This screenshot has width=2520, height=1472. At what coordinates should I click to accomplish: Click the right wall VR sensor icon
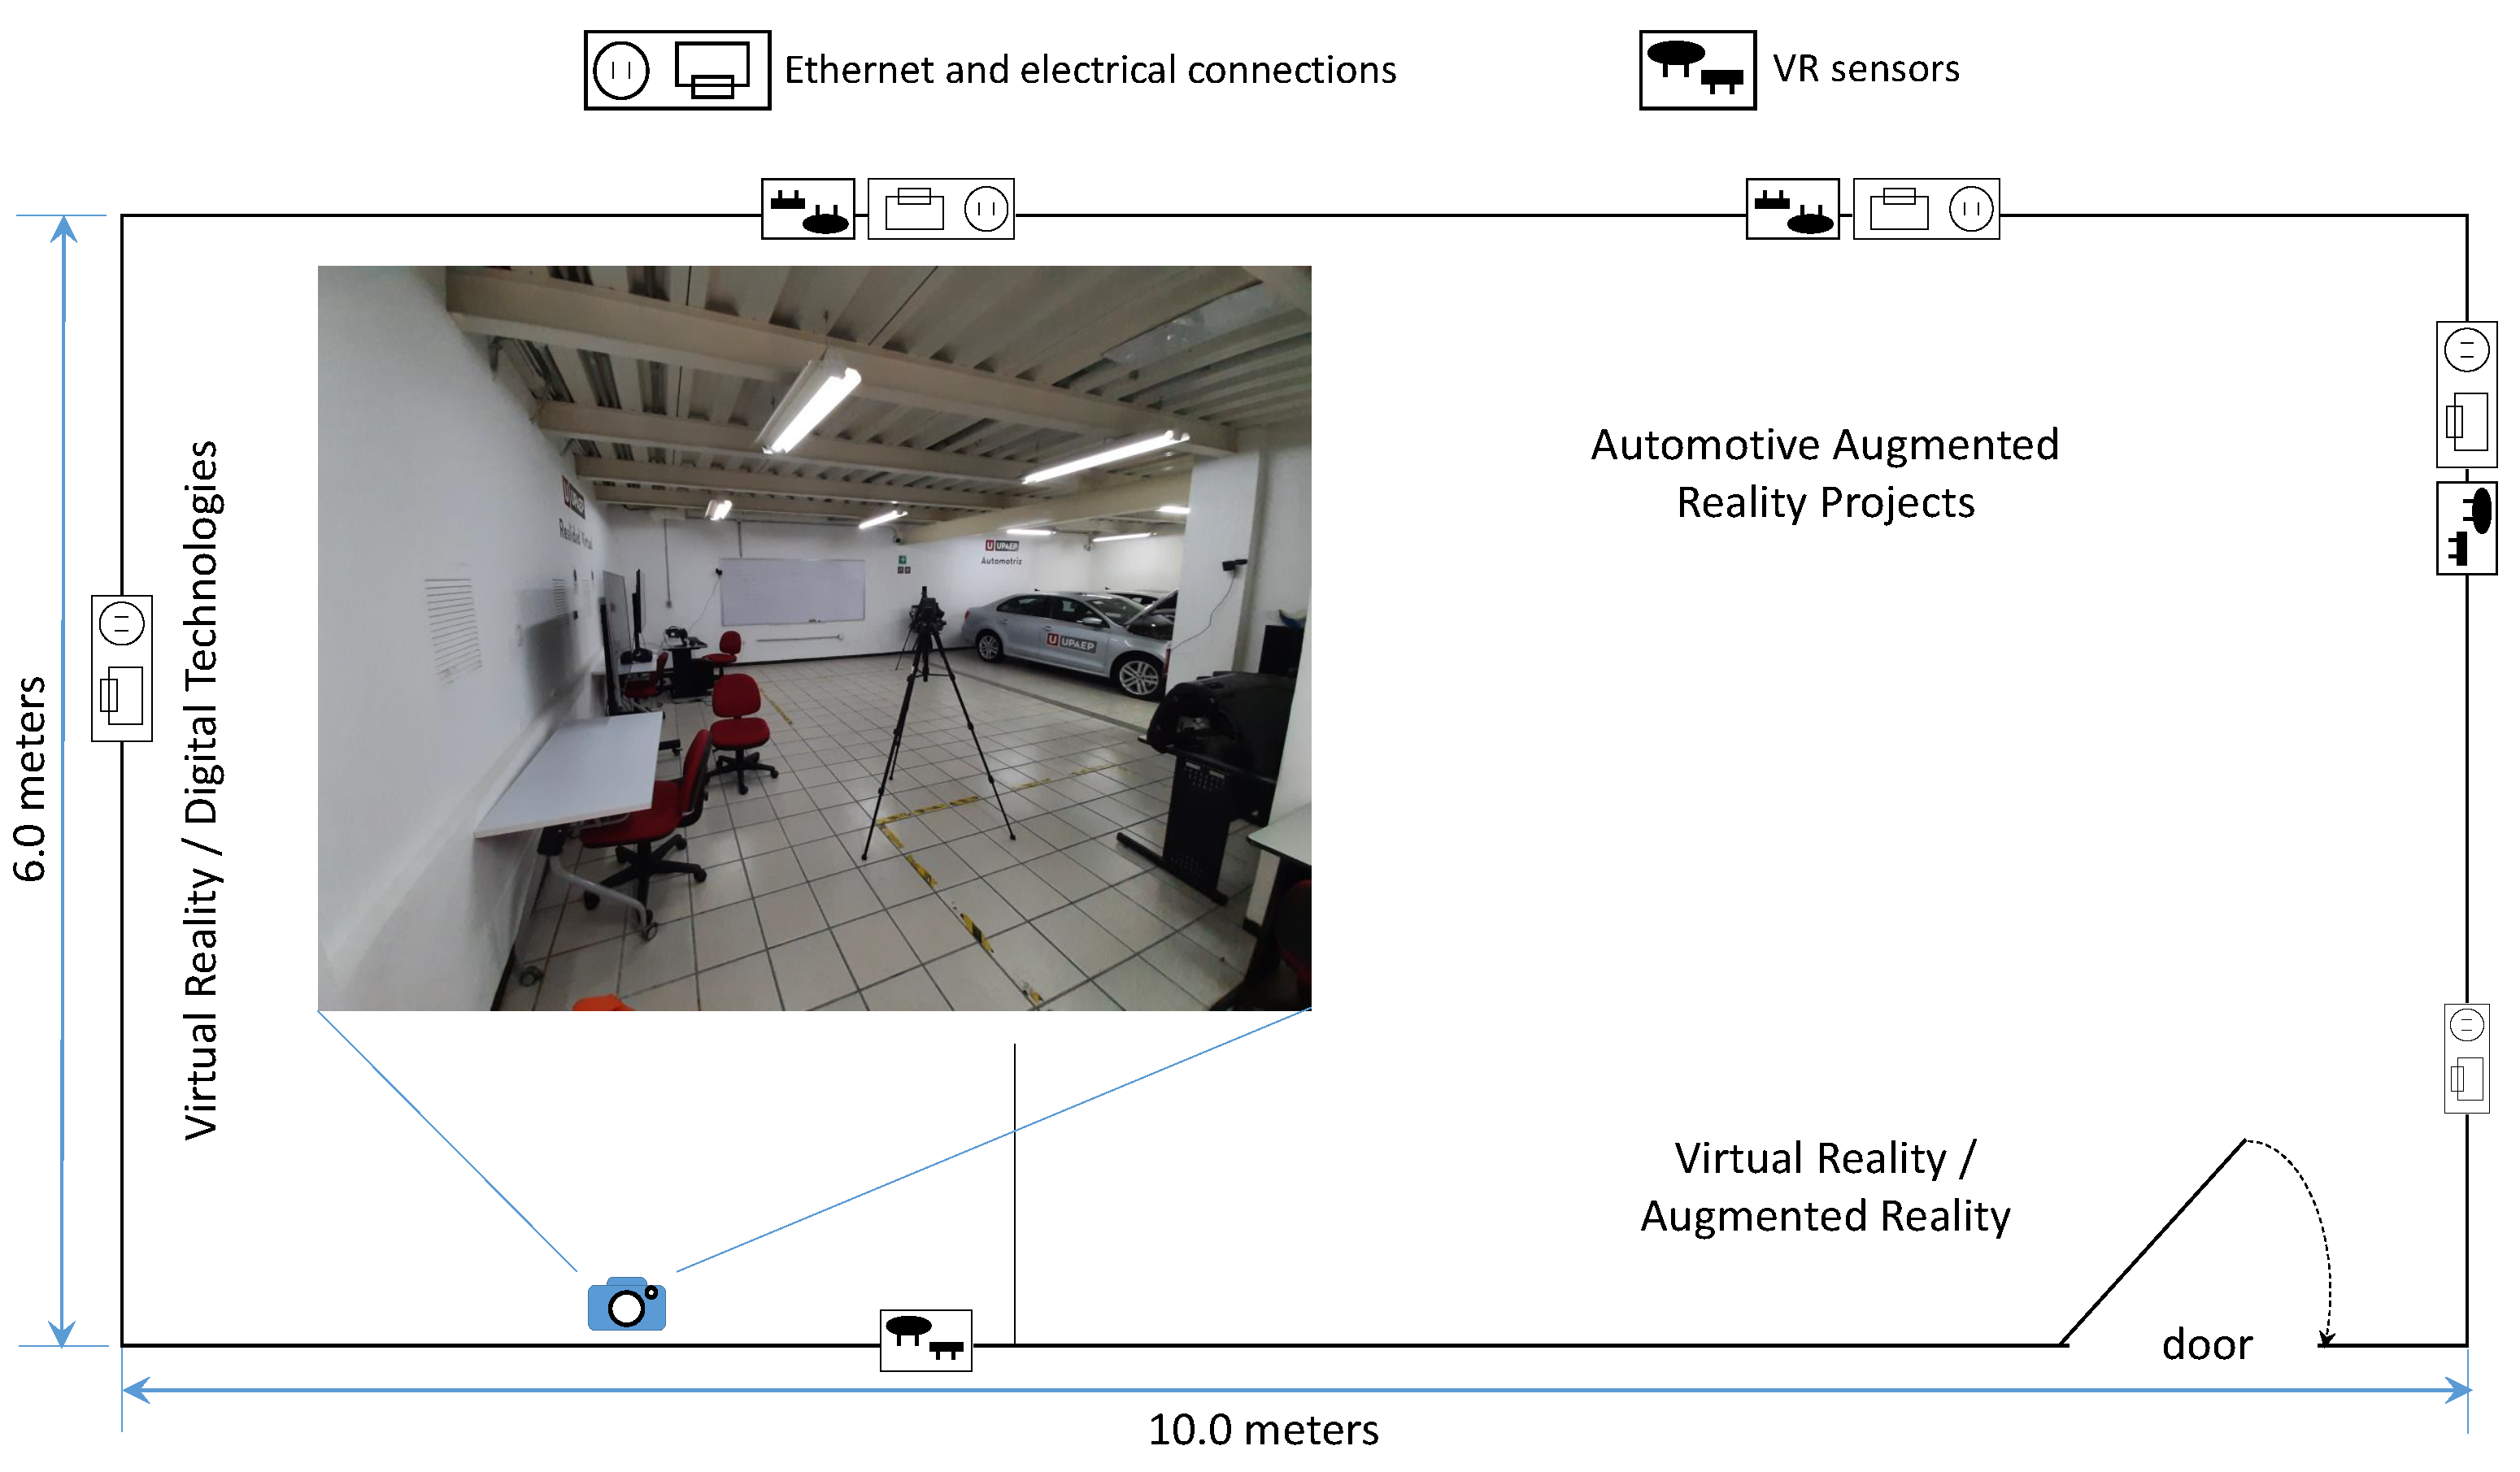[2466, 528]
